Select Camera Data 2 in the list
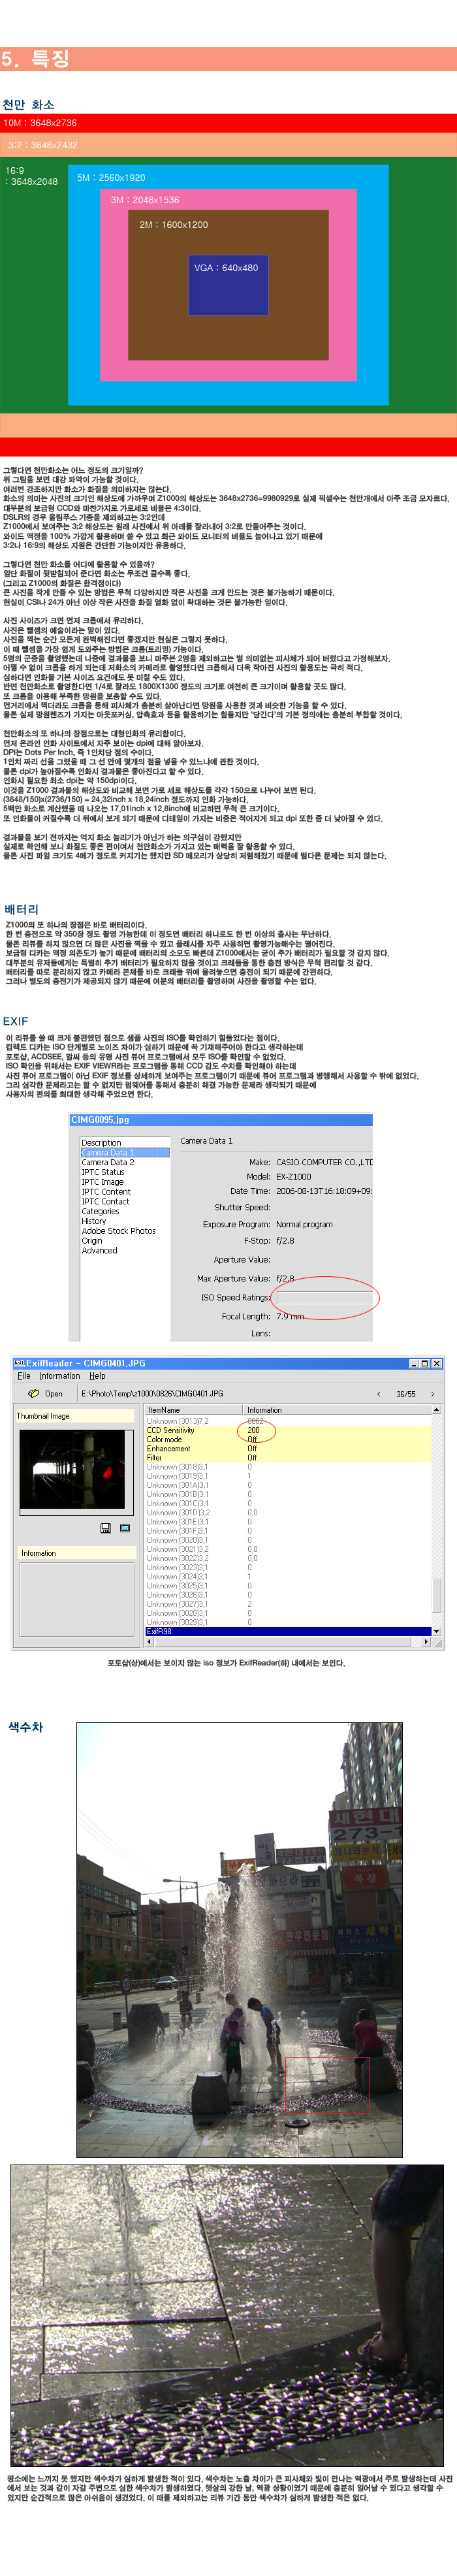This screenshot has width=457, height=2576. point(108,1162)
